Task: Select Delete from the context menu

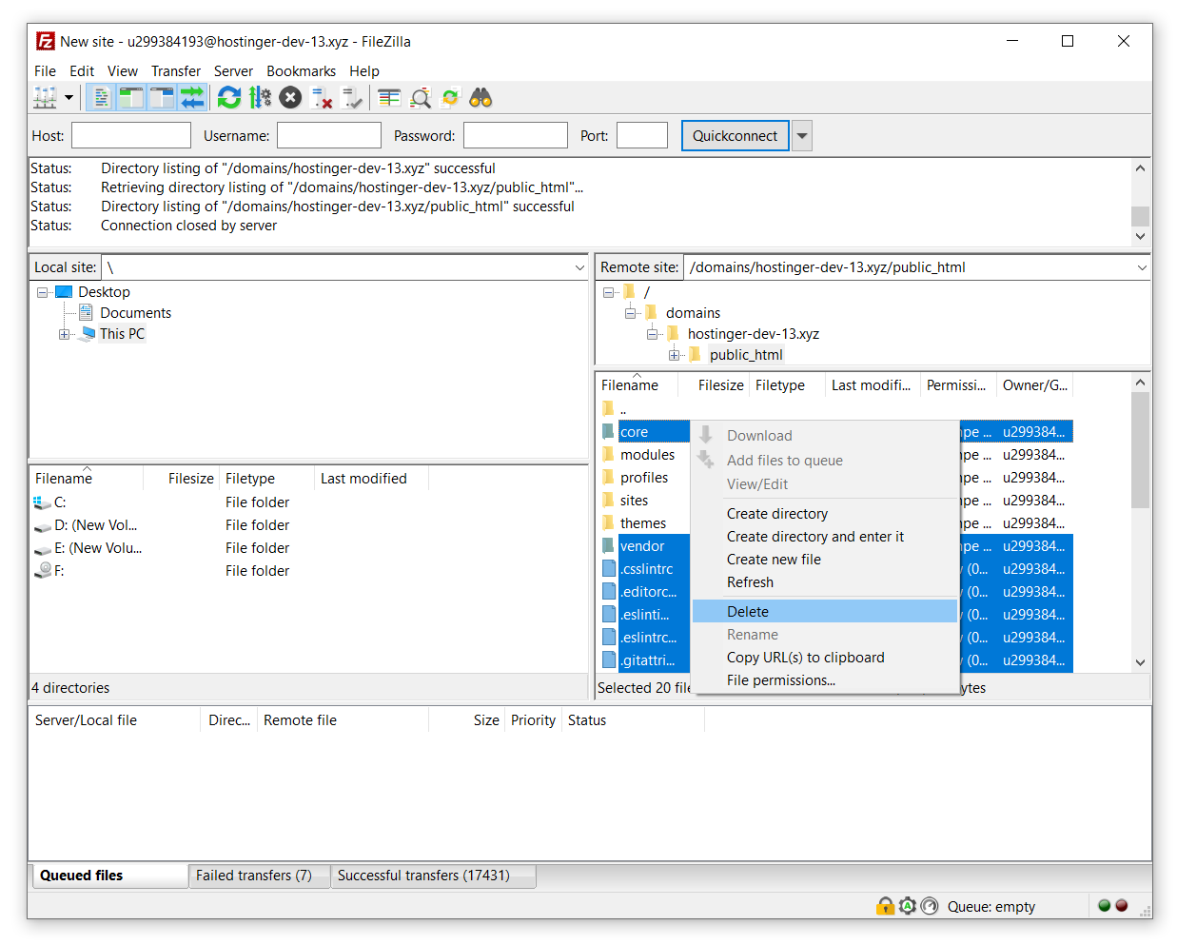Action: pyautogui.click(x=748, y=612)
